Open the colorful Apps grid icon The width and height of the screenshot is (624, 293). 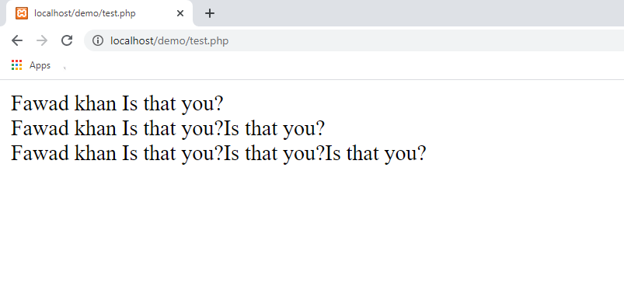click(17, 65)
